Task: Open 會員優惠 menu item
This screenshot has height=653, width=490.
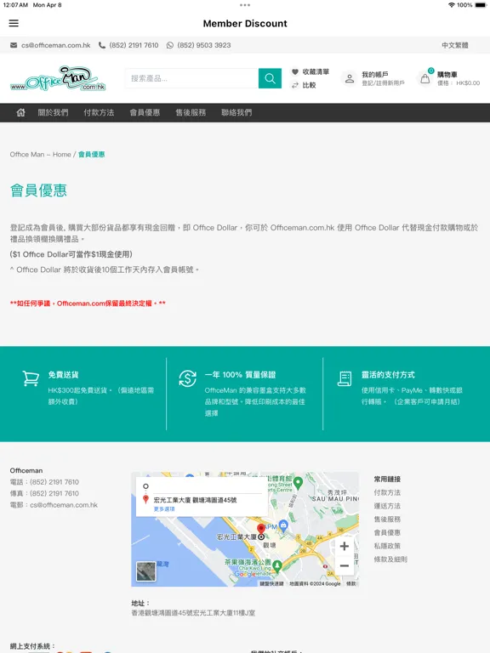Action: [145, 112]
